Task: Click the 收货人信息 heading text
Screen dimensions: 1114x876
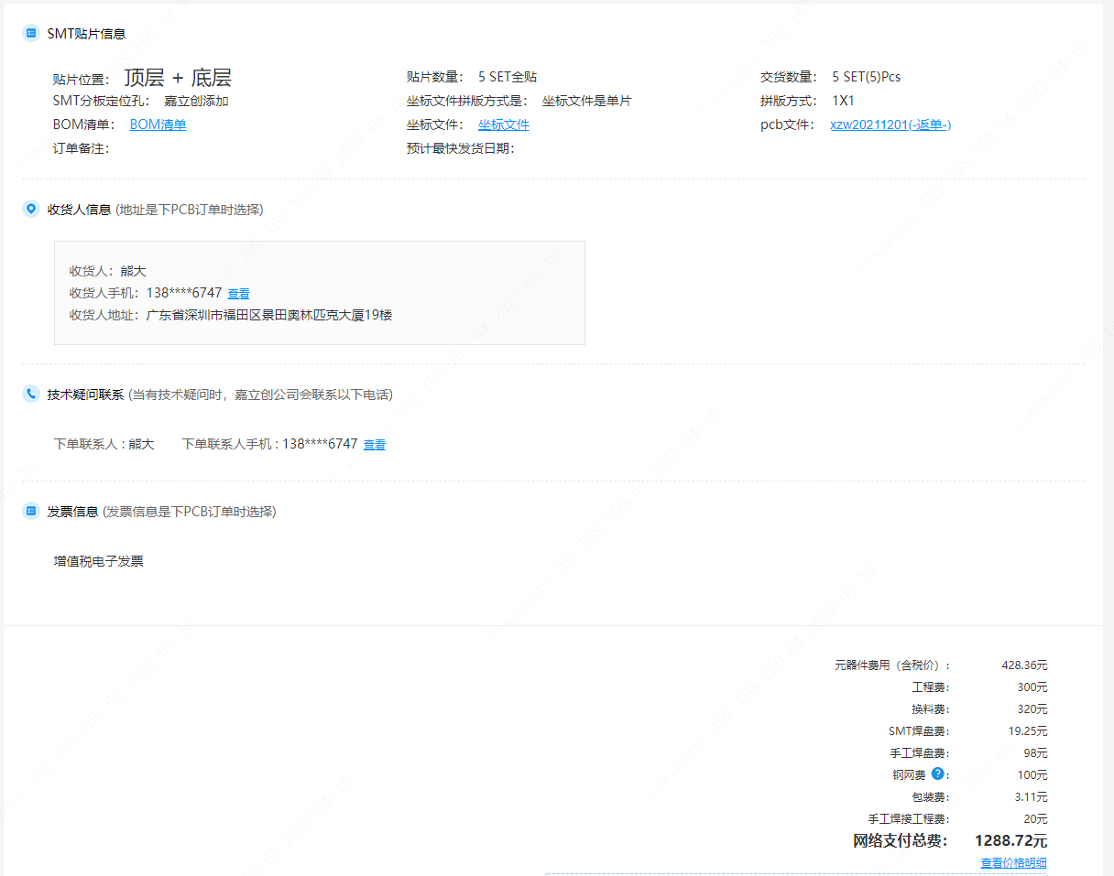Action: coord(79,210)
